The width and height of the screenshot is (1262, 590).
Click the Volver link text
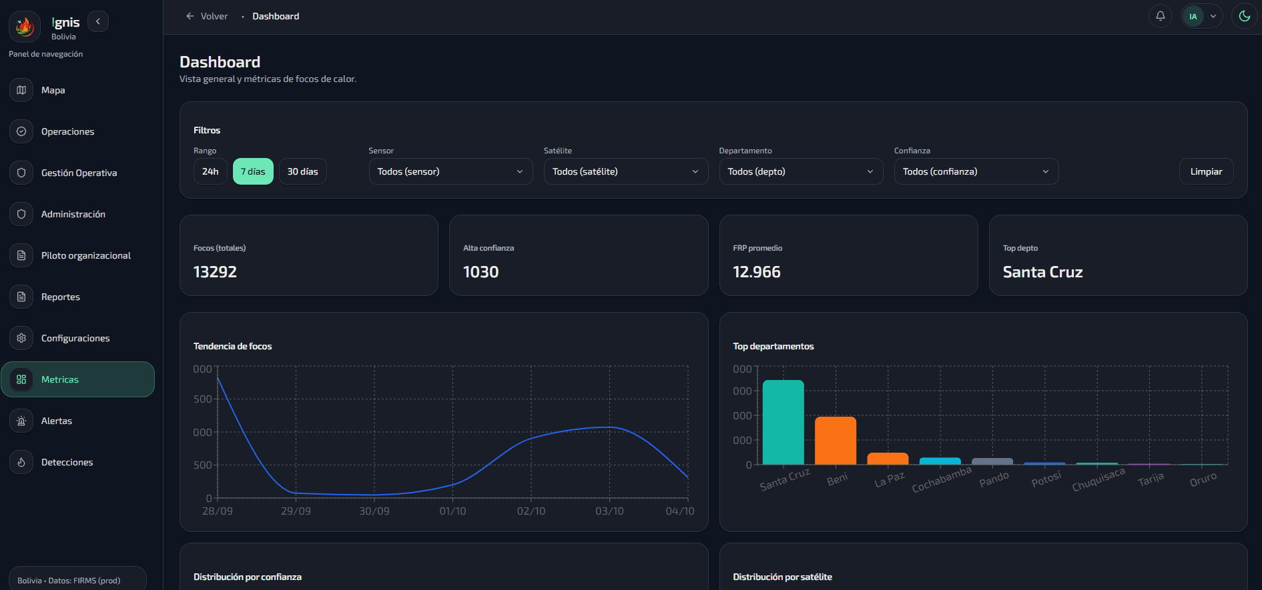coord(214,16)
